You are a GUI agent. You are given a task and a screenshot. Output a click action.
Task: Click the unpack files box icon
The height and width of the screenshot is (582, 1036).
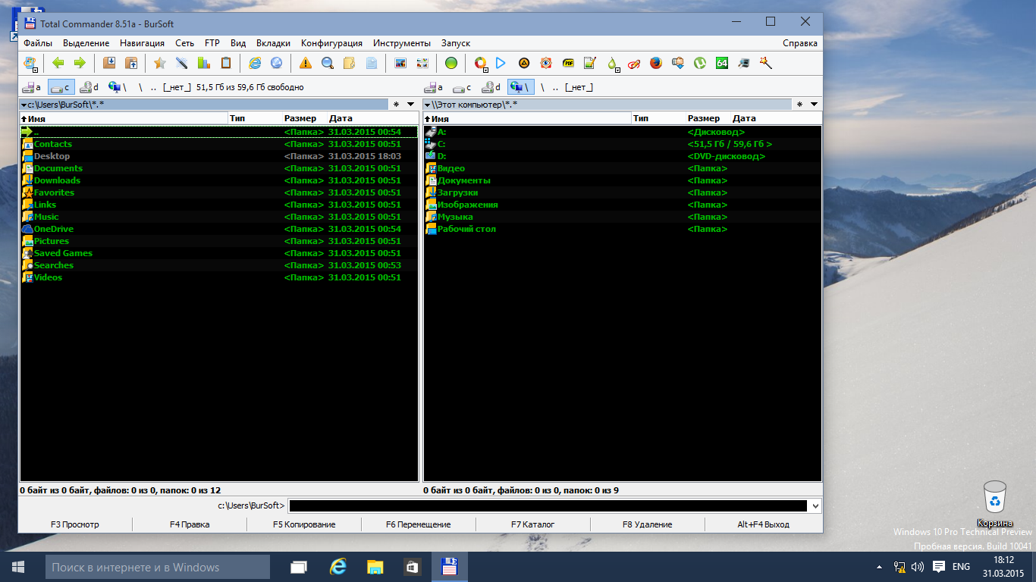coord(130,63)
